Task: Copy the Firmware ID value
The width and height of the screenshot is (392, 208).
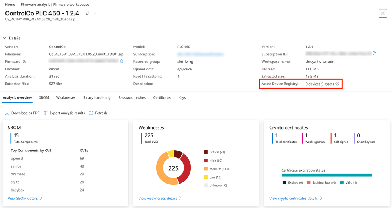Action: click(122, 61)
